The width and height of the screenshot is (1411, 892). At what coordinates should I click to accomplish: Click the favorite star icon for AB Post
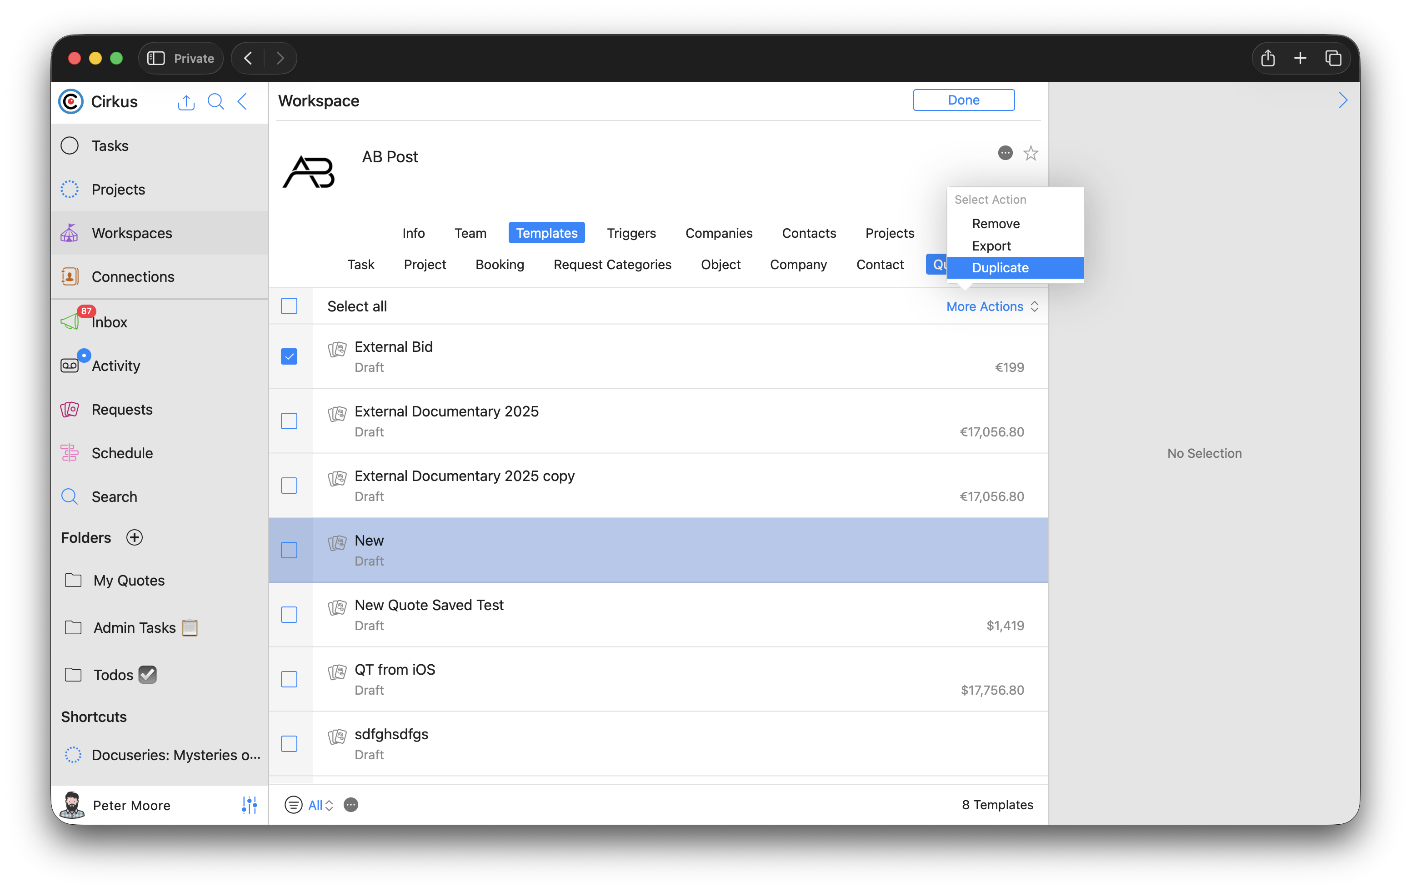(1031, 153)
